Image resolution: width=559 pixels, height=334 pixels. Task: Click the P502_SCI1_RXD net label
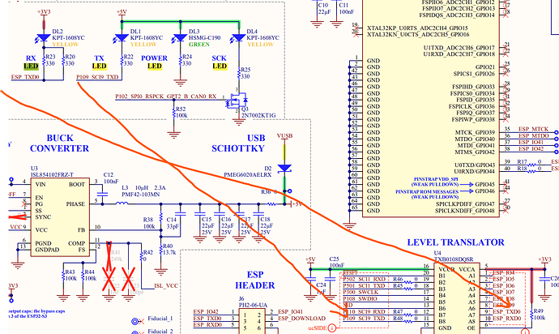(x=365, y=279)
